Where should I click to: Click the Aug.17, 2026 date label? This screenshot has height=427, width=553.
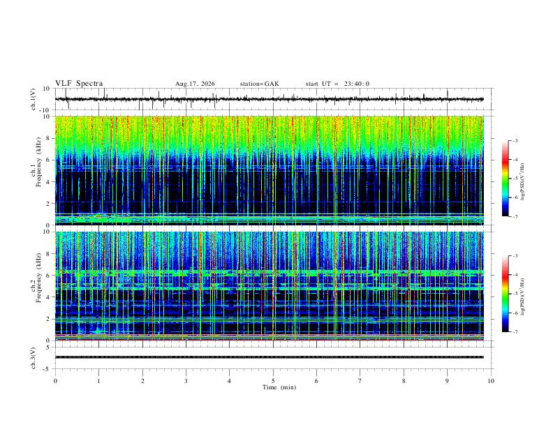click(195, 84)
